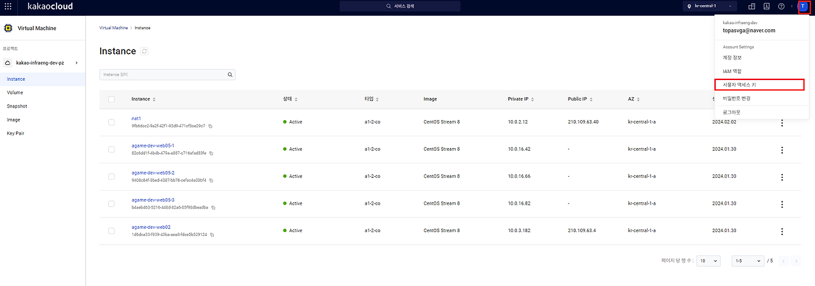Click the kakaocloud logo
Viewport: 815px width, 286px height.
point(50,6)
